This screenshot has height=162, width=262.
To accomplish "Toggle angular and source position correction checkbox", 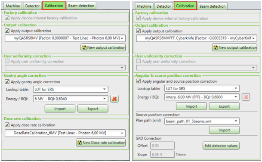I will coord(139,81).
